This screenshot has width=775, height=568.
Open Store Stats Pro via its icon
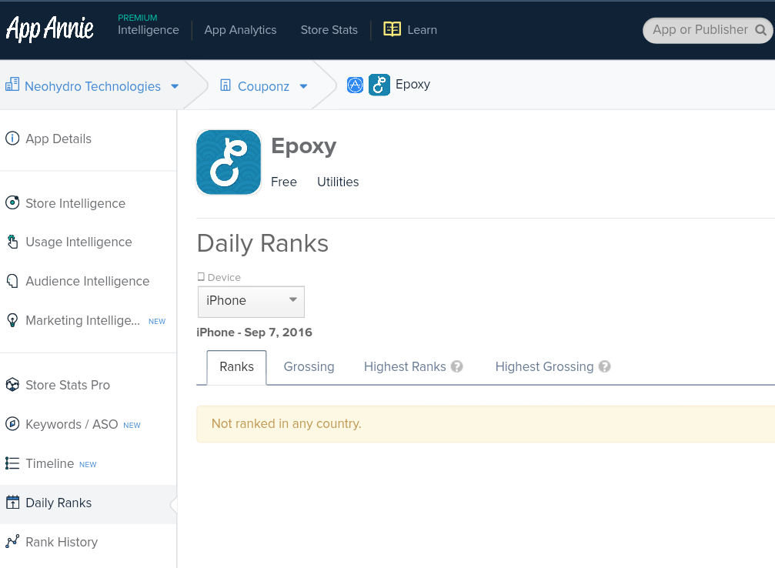pyautogui.click(x=12, y=385)
